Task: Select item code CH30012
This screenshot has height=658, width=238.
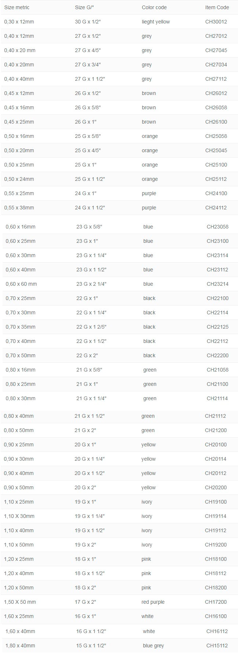Action: coord(216,22)
